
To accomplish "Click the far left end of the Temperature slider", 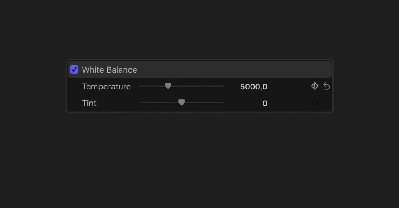I will click(x=140, y=86).
